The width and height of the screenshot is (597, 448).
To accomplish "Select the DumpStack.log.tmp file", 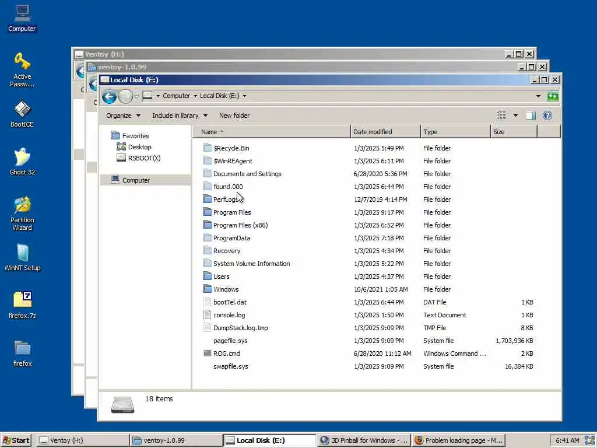I will click(x=240, y=328).
